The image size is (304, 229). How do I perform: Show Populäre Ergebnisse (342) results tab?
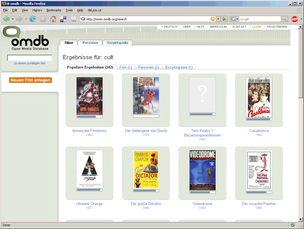point(90,67)
